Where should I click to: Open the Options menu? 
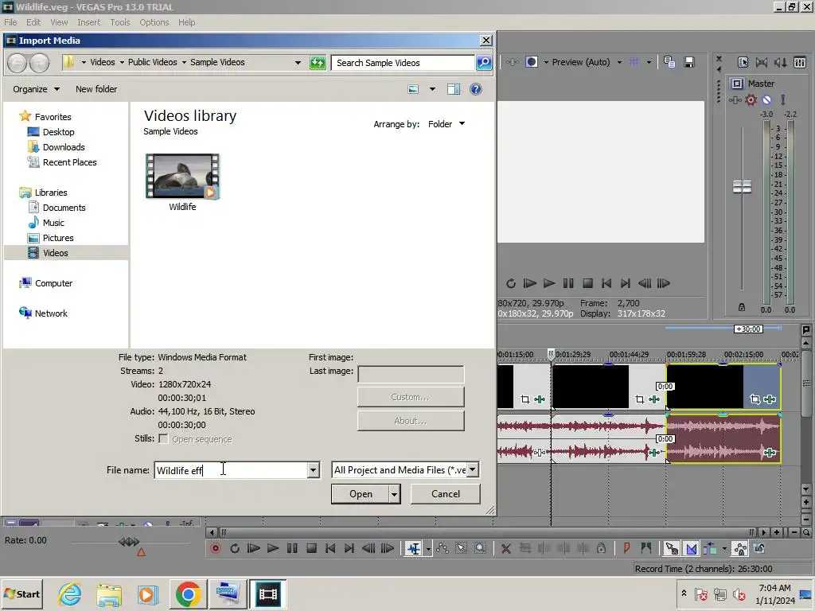click(x=154, y=22)
